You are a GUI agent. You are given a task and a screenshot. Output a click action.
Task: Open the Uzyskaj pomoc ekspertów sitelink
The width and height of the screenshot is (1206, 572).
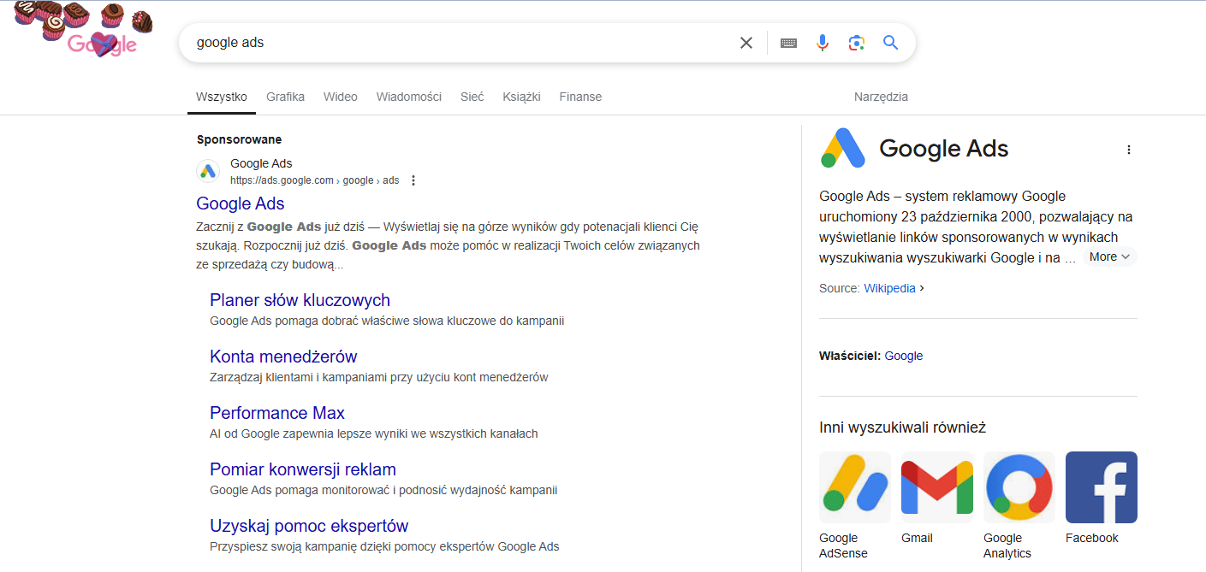click(x=309, y=526)
